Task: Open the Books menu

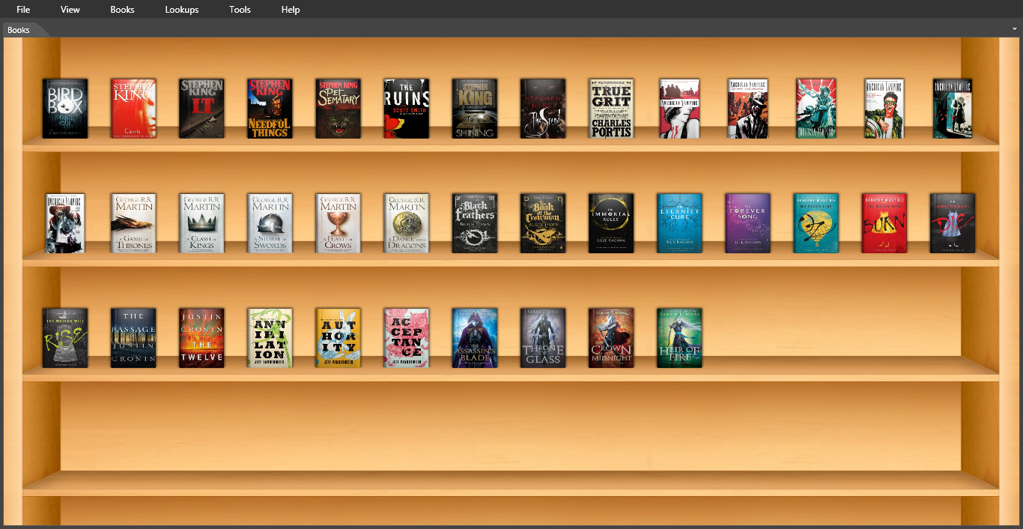Action: pos(122,10)
